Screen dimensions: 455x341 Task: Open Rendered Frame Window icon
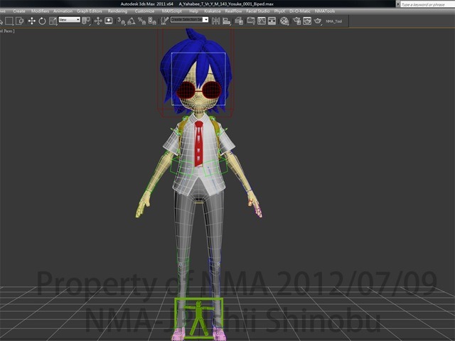[307, 21]
